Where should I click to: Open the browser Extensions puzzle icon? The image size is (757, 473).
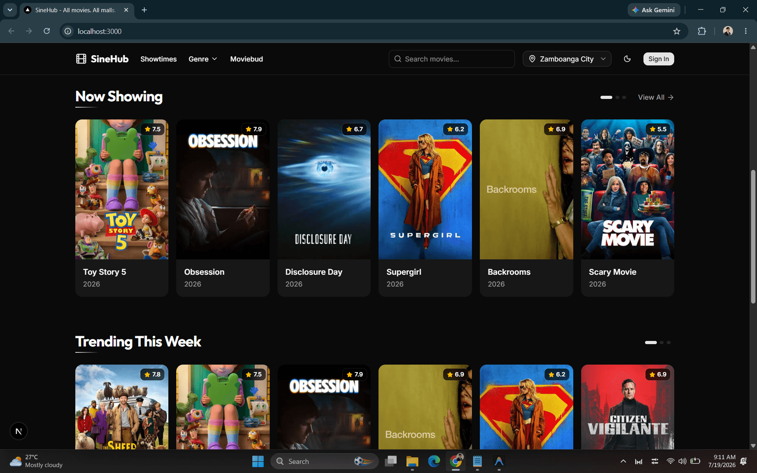[x=702, y=31]
